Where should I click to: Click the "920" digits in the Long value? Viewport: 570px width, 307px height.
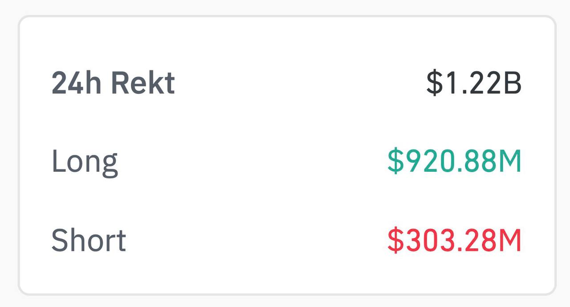click(x=423, y=162)
